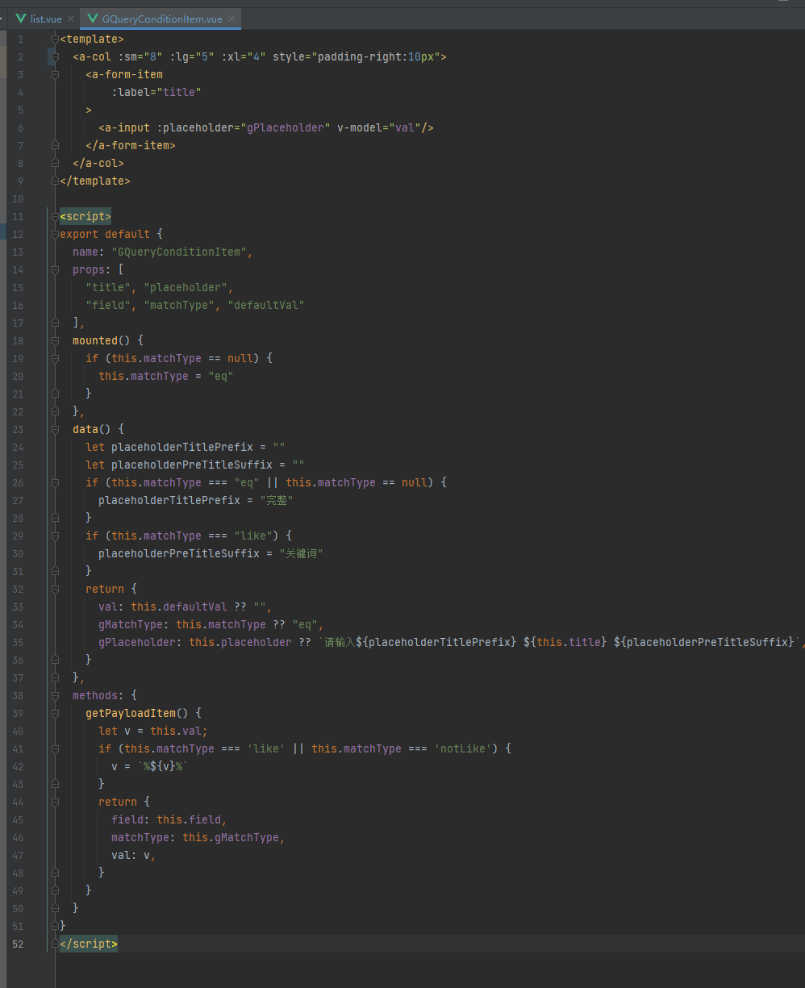The image size is (805, 988).
Task: Collapse the mounted() method on line 18
Action: click(x=55, y=340)
